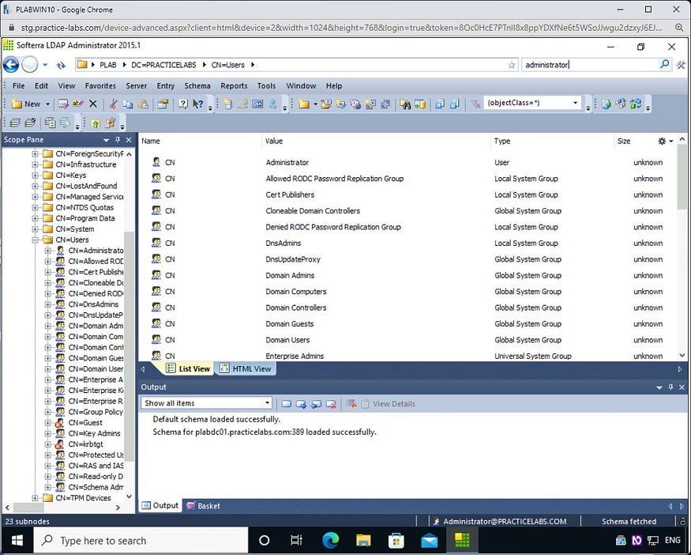Click PLAB in the address breadcrumb
The height and width of the screenshot is (555, 691).
(x=108, y=65)
